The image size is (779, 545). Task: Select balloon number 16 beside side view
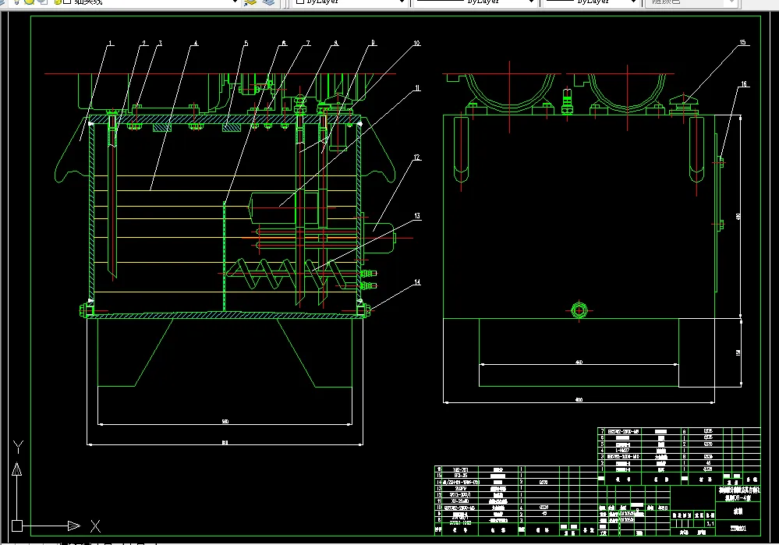click(x=744, y=84)
